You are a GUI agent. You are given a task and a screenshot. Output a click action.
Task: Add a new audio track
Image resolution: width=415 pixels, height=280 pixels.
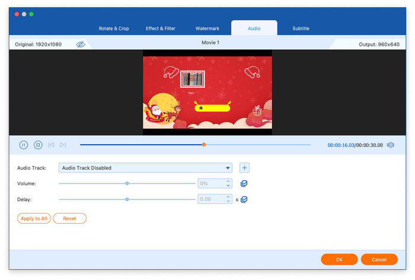tap(244, 168)
